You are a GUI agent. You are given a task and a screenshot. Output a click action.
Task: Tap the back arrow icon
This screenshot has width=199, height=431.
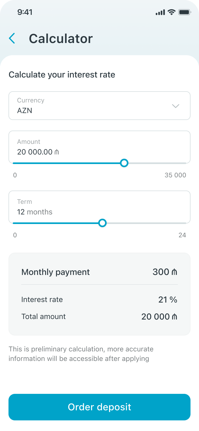coord(12,38)
